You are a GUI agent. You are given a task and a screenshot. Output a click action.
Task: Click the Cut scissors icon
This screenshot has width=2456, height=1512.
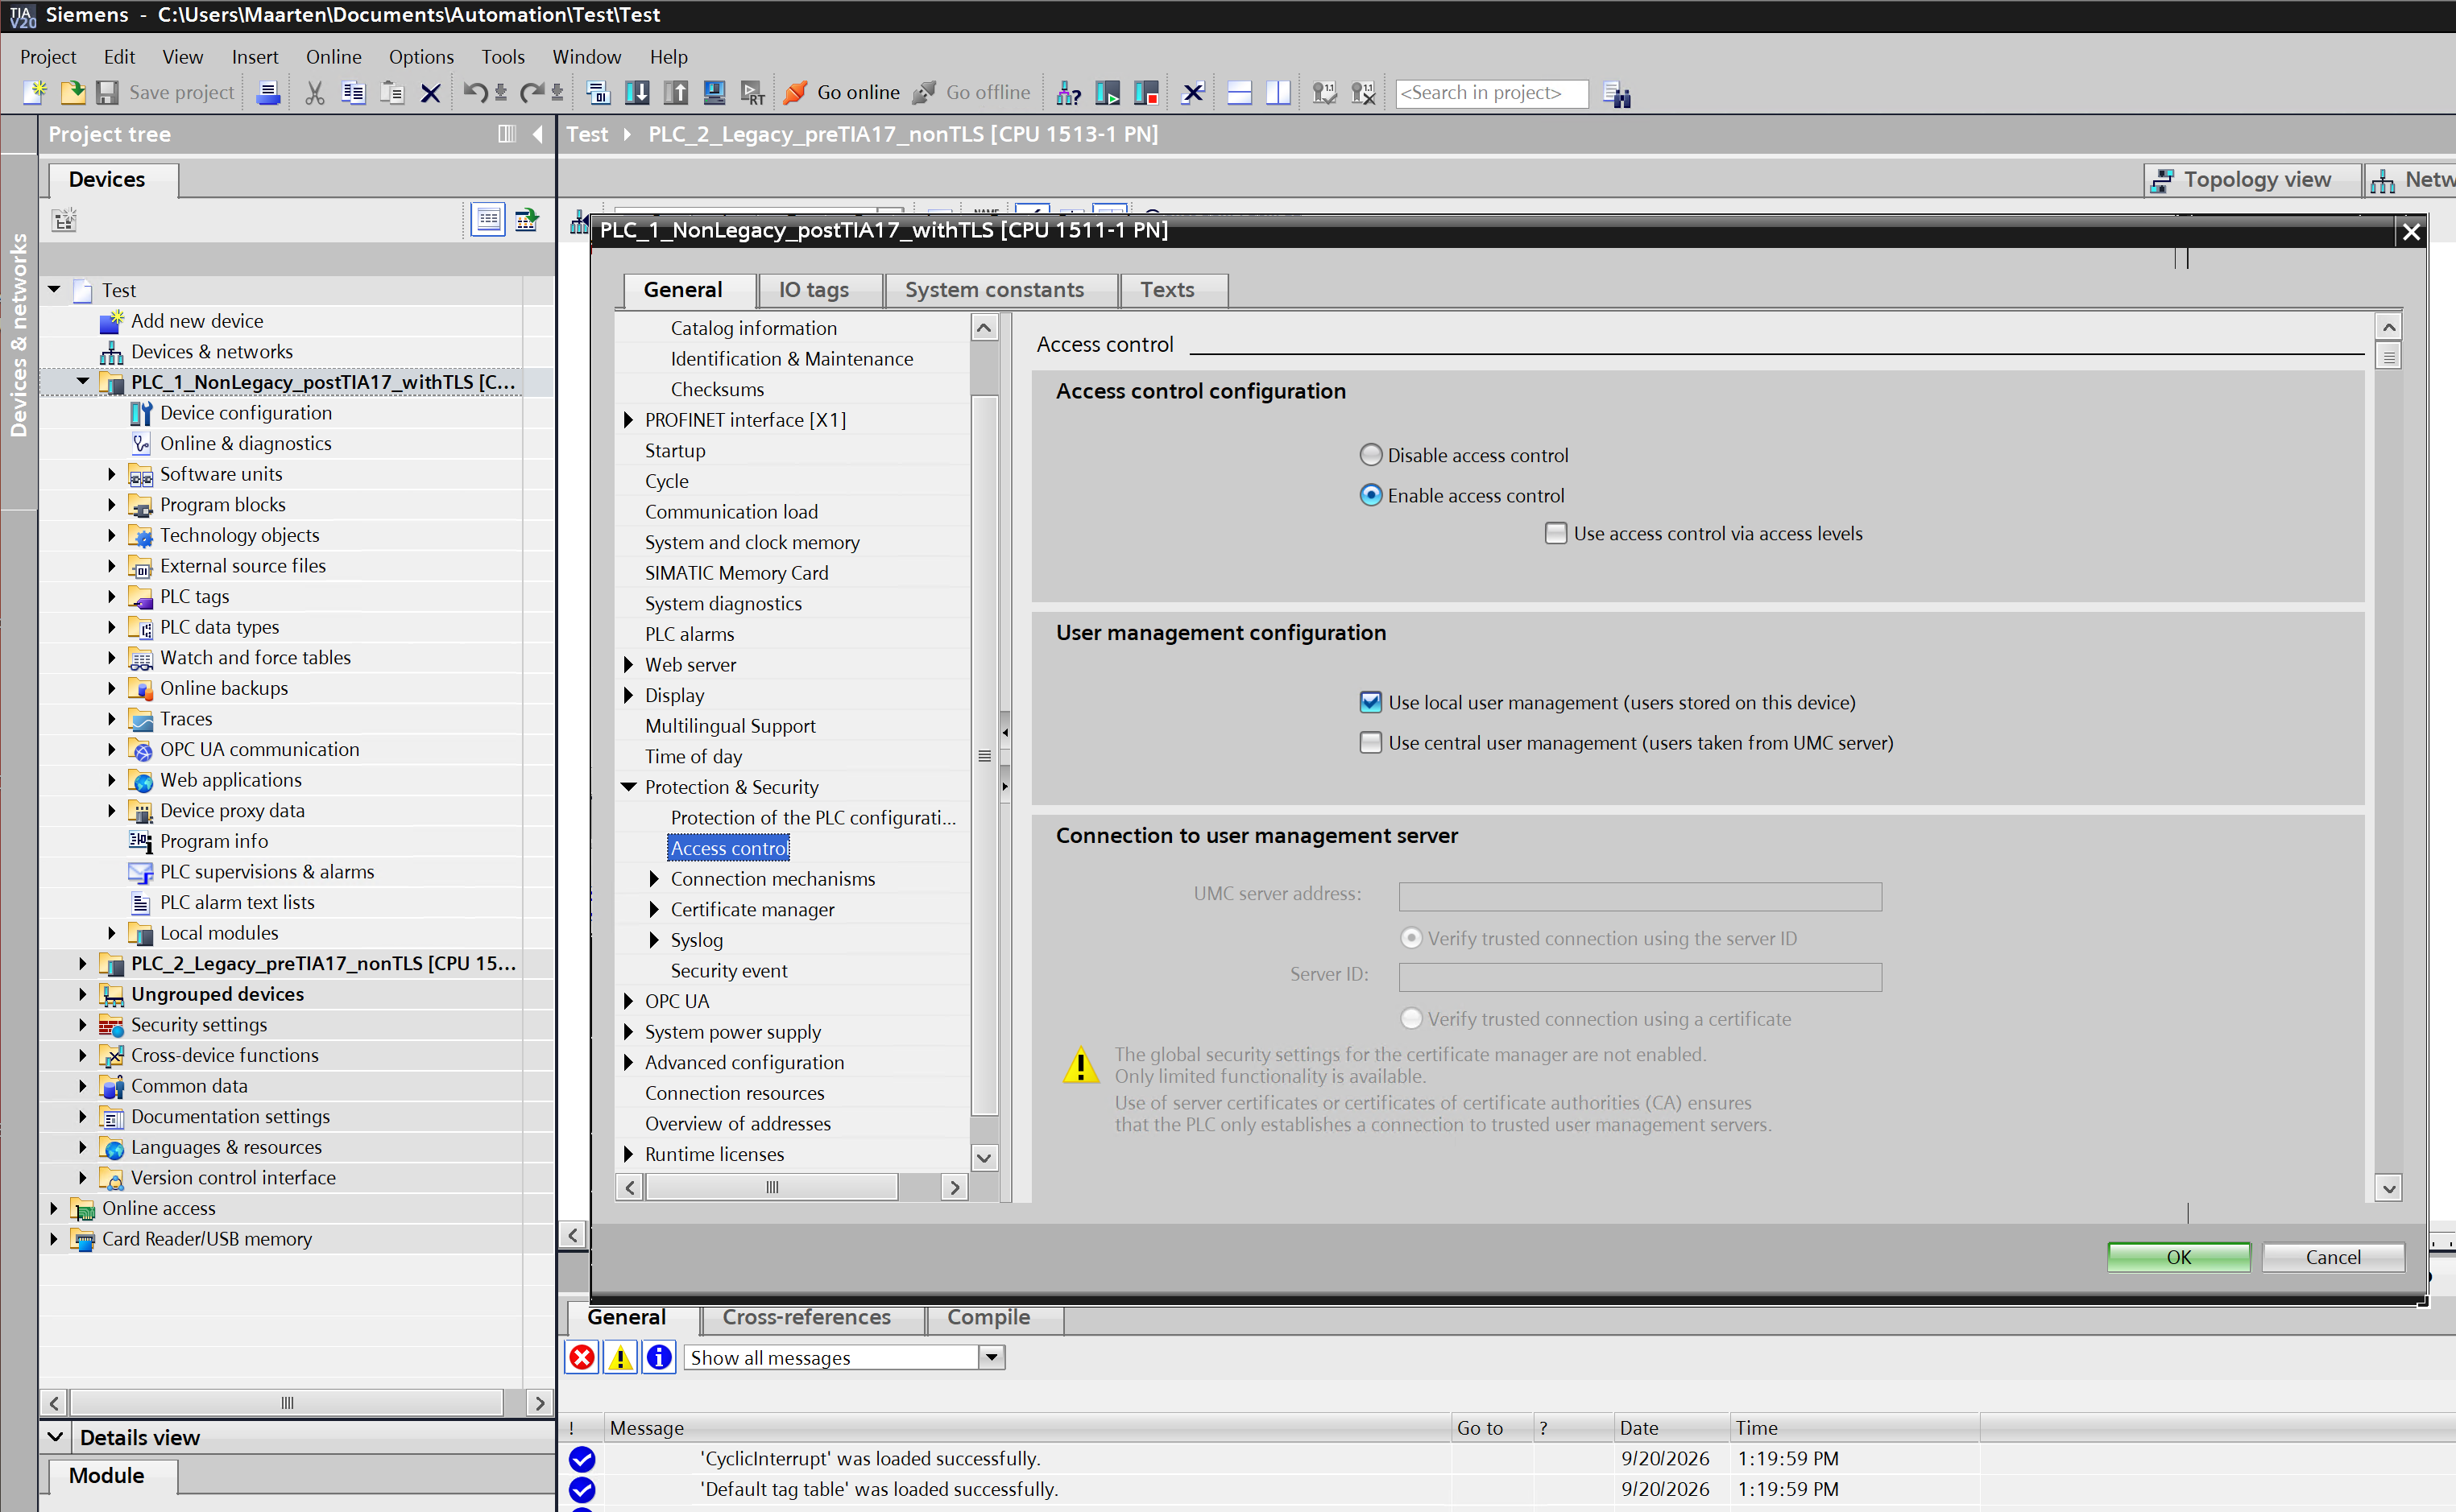[314, 93]
